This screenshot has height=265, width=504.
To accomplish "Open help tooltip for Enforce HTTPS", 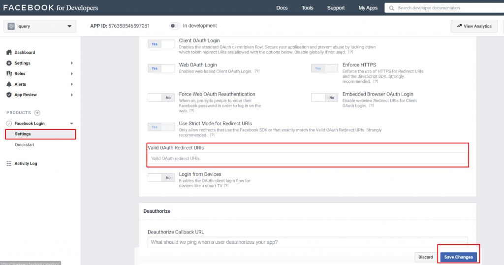I will pyautogui.click(x=376, y=82).
